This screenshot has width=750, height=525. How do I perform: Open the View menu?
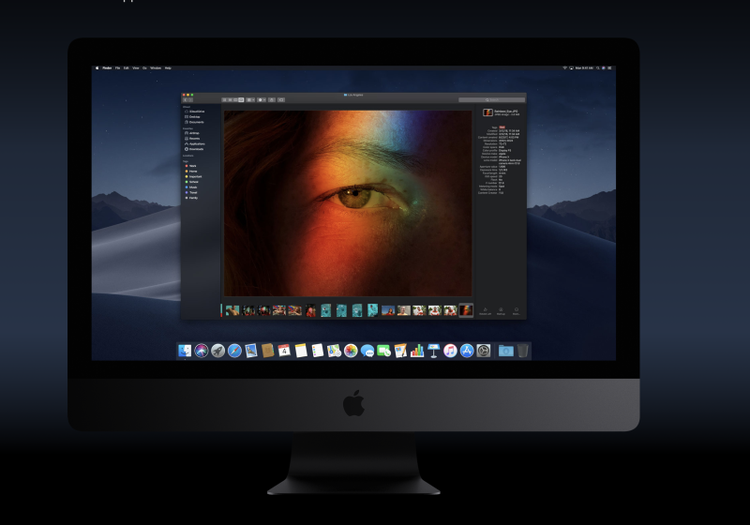coord(136,67)
